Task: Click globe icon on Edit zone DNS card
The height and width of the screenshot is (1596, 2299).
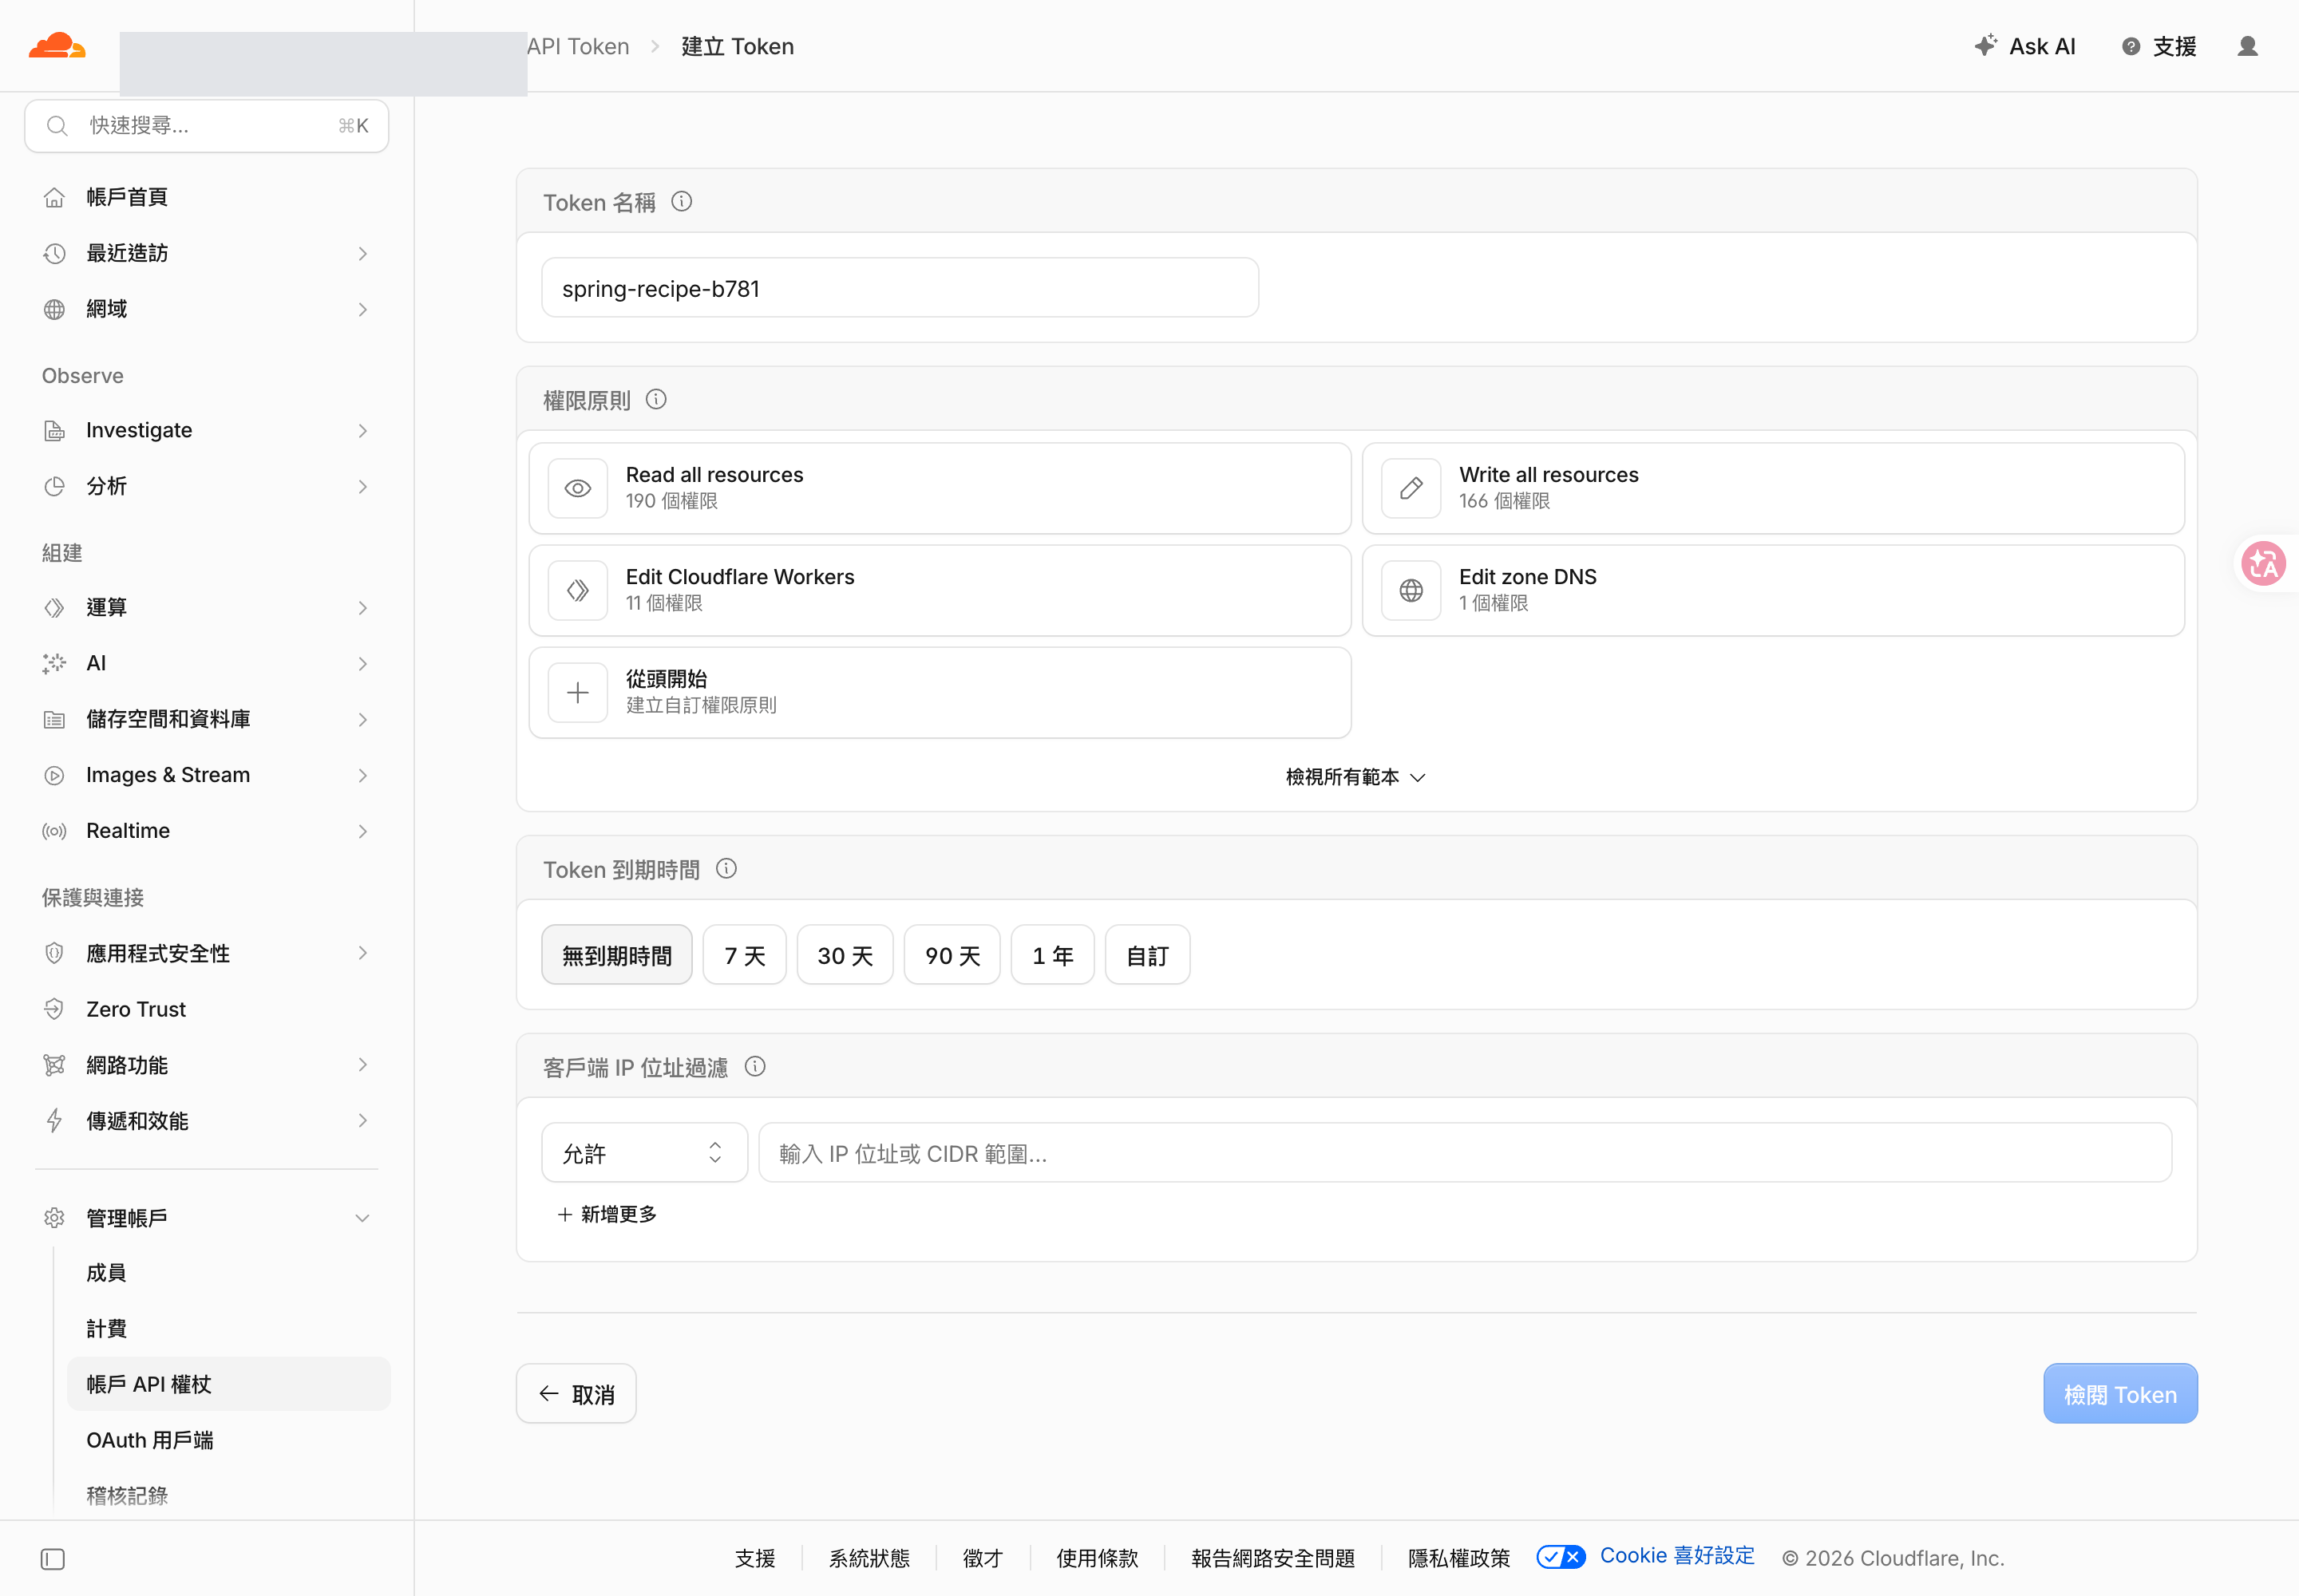Action: coord(1411,591)
